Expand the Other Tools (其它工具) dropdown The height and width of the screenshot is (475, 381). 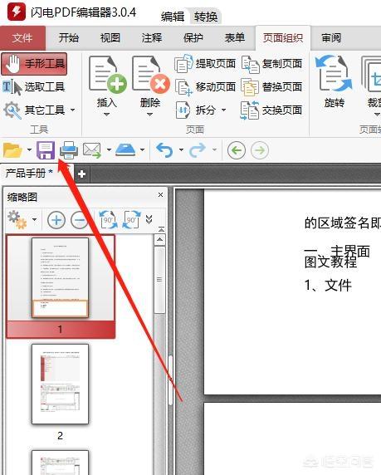tap(72, 110)
